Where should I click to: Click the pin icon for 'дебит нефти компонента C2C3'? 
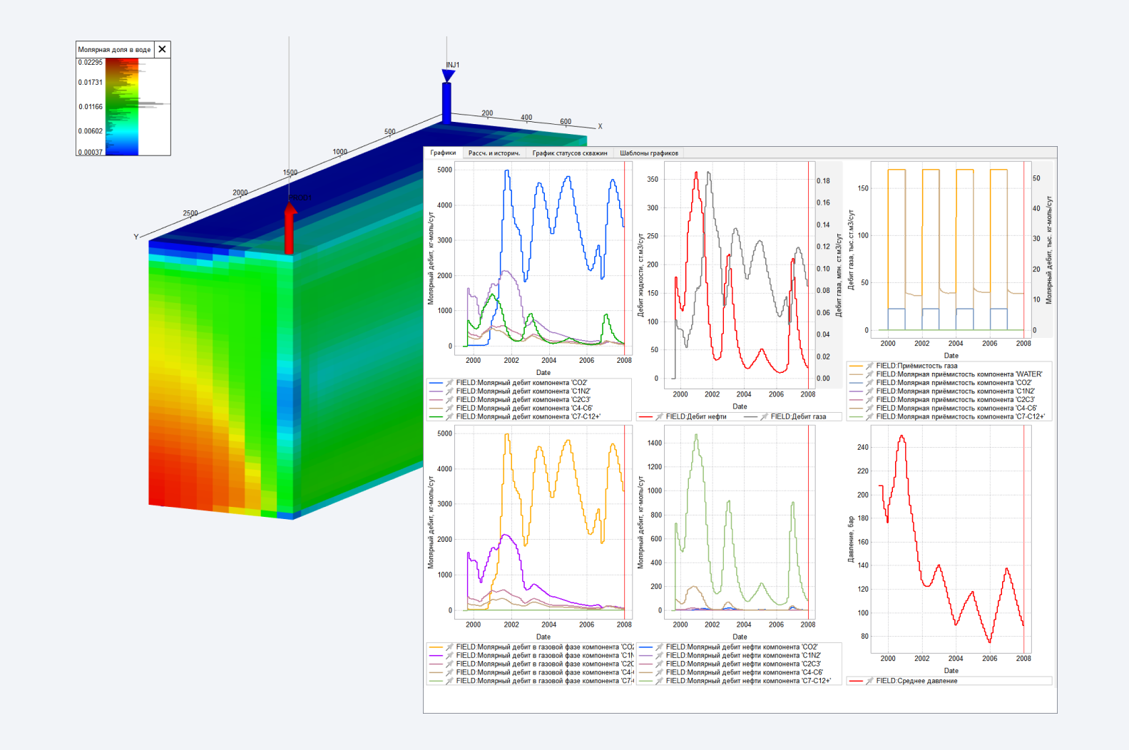[660, 664]
